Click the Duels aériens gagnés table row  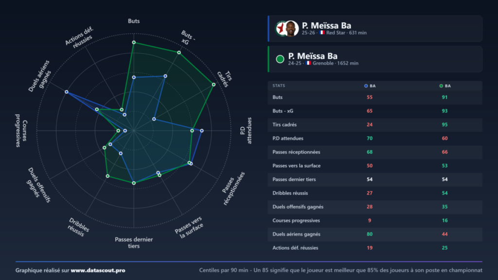coord(375,234)
